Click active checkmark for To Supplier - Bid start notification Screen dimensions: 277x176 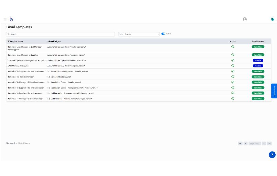[233, 71]
